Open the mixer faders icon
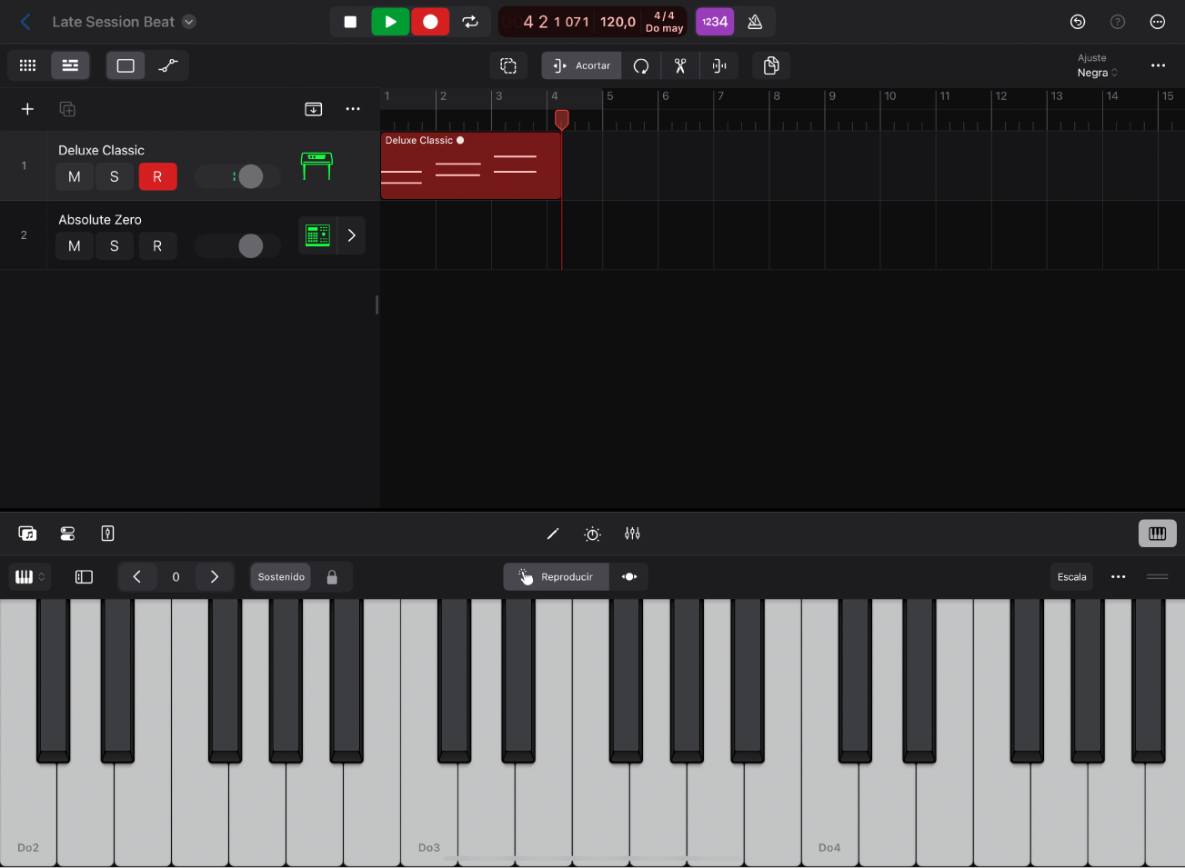1185x868 pixels. pos(632,534)
